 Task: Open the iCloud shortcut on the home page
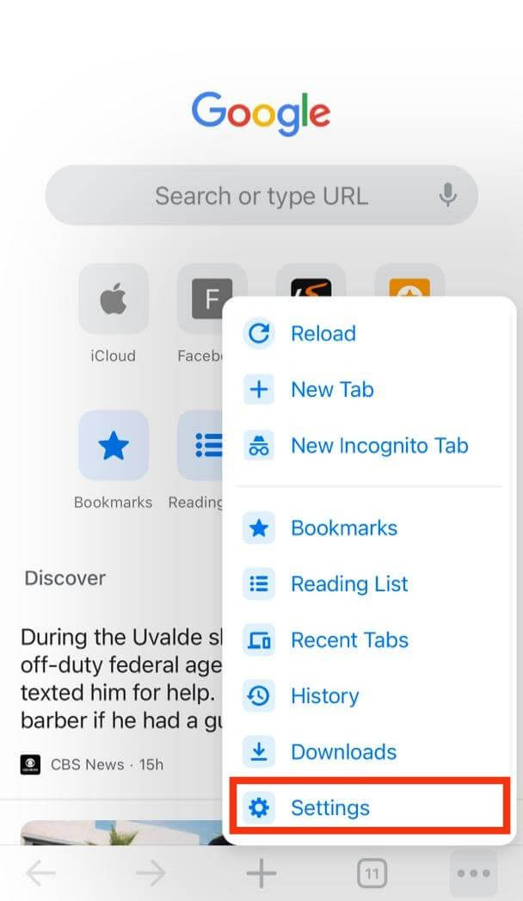[x=112, y=299]
